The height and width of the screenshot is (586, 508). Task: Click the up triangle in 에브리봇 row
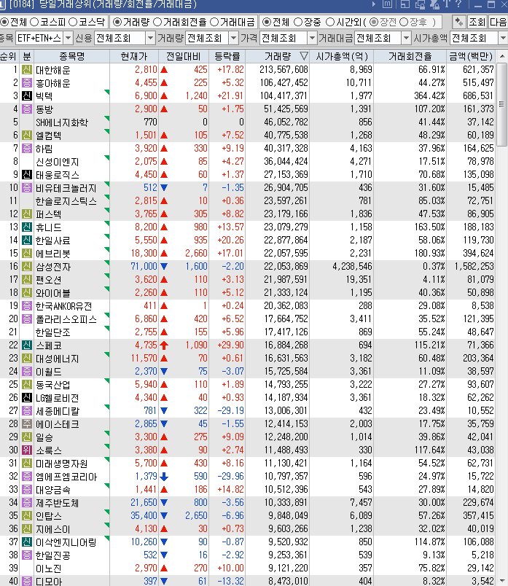coord(164,254)
